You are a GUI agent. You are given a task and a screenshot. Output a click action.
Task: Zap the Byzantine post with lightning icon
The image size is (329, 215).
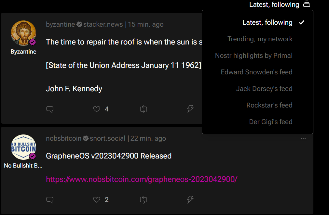(190, 109)
